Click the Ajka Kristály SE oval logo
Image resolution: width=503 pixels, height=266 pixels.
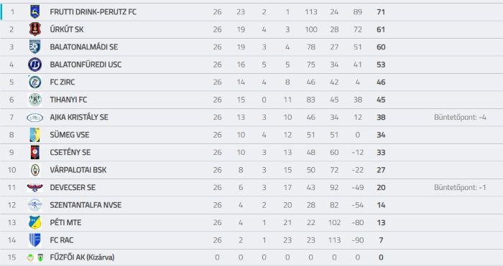pyautogui.click(x=34, y=118)
